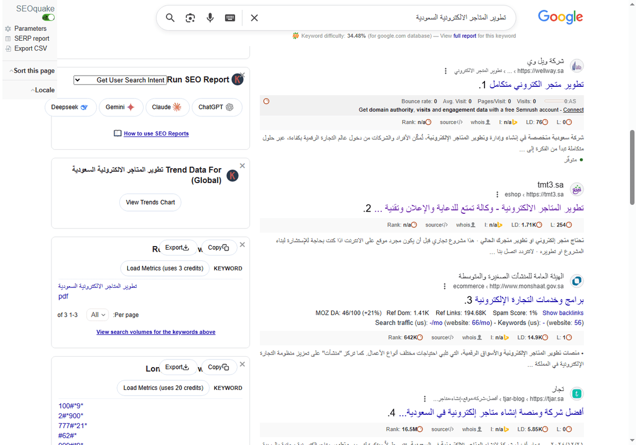636x445 pixels.
Task: Toggle the SEOquake on/off switch
Action: pyautogui.click(x=48, y=17)
